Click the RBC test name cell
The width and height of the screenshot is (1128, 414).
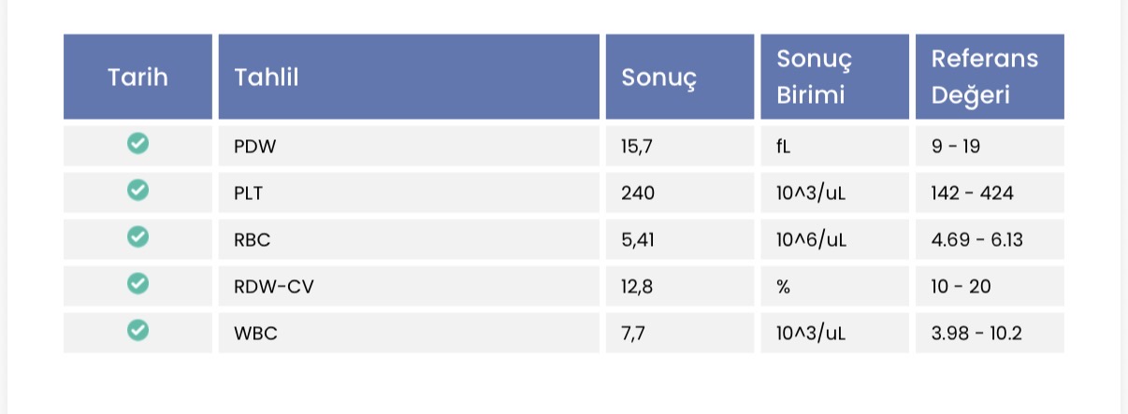pyautogui.click(x=409, y=239)
